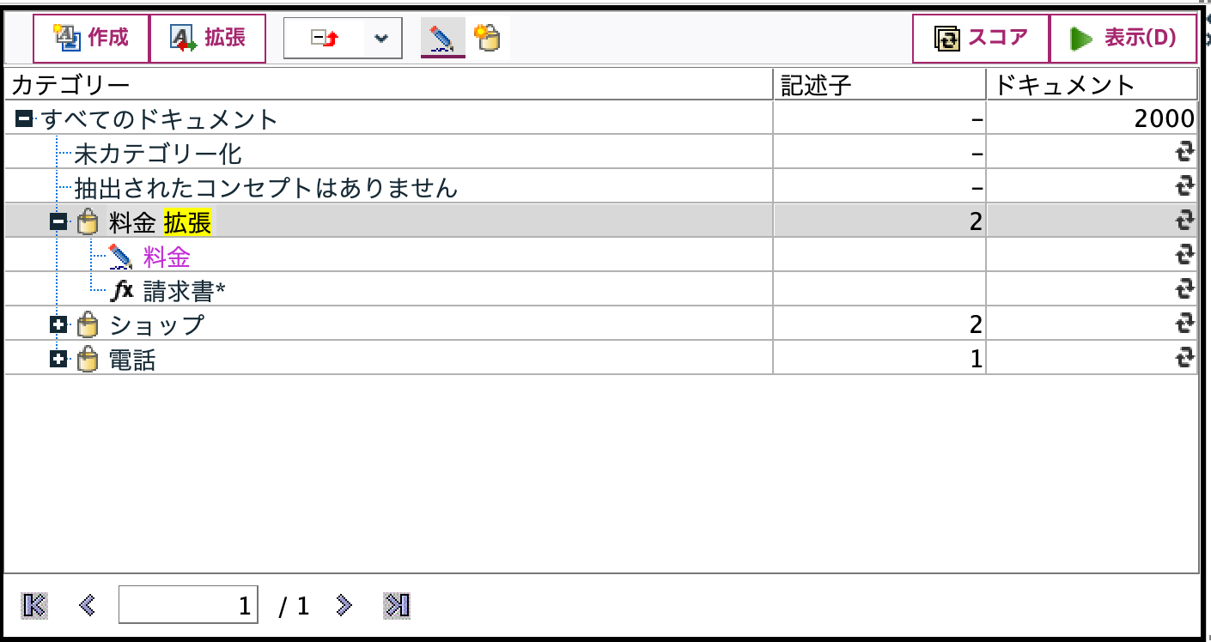
Task: Activate the highlighted pencil marking icon
Action: (443, 37)
